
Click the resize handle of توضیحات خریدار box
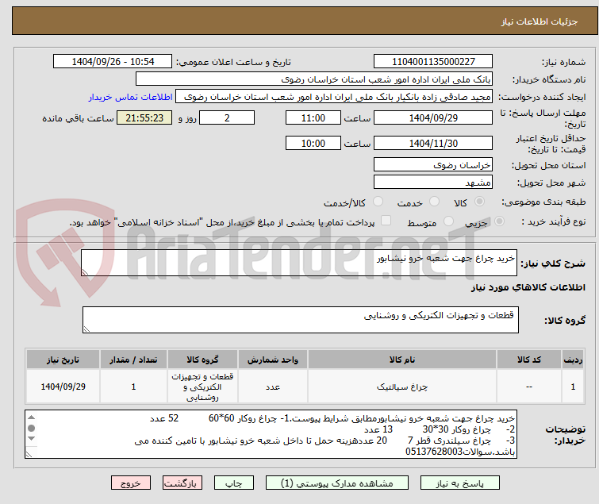pyautogui.click(x=29, y=455)
